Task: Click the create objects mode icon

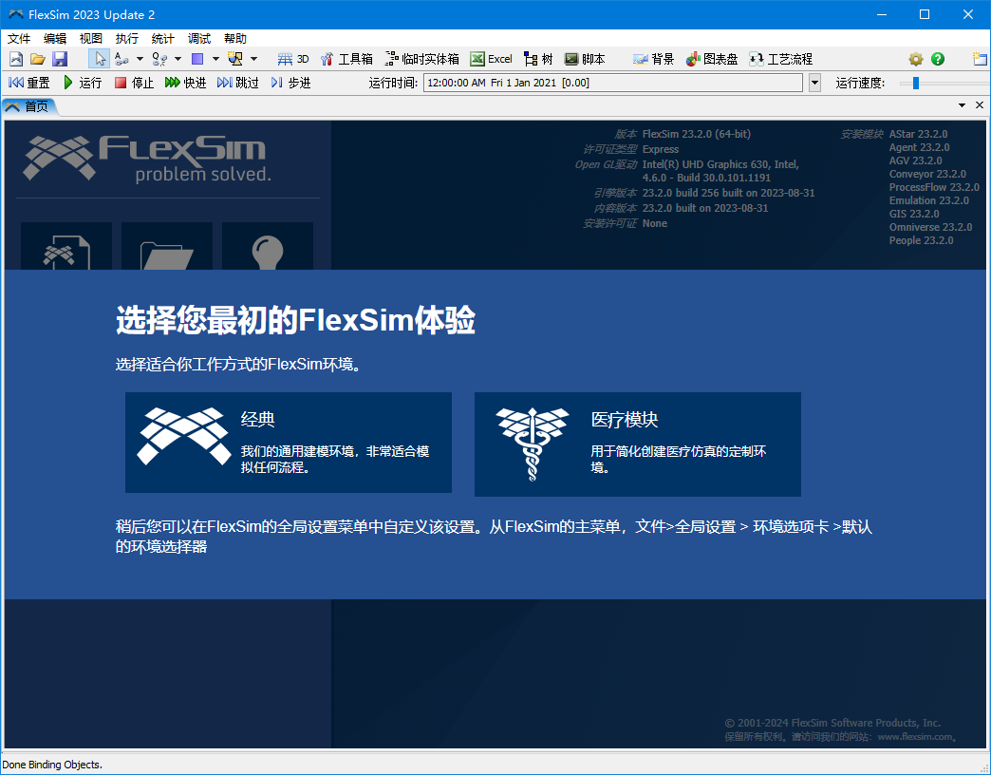Action: pyautogui.click(x=235, y=60)
